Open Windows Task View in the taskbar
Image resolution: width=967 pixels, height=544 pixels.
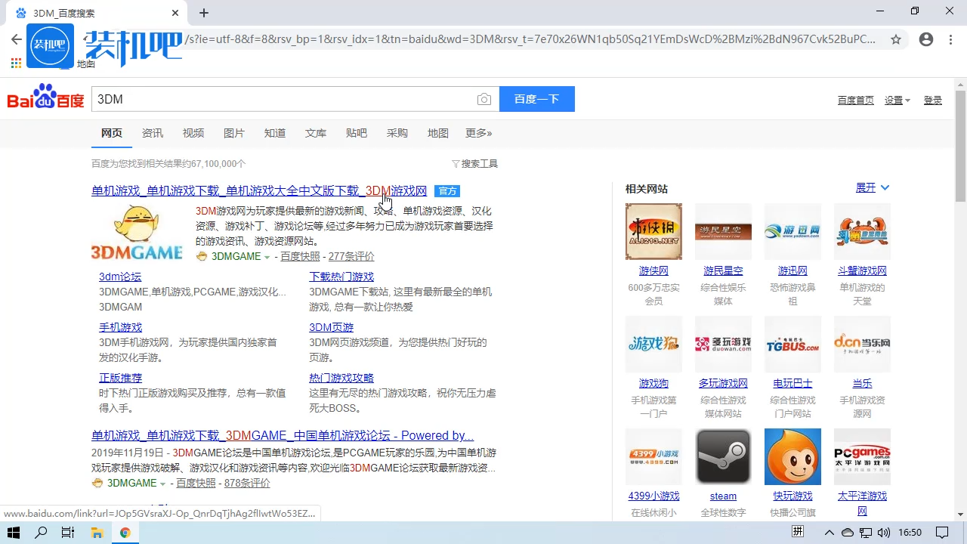coord(68,533)
